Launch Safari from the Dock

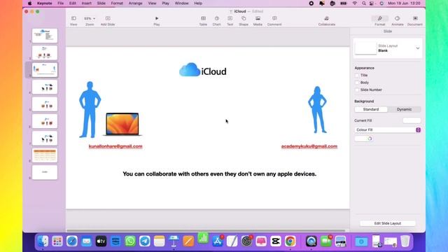click(x=71, y=241)
